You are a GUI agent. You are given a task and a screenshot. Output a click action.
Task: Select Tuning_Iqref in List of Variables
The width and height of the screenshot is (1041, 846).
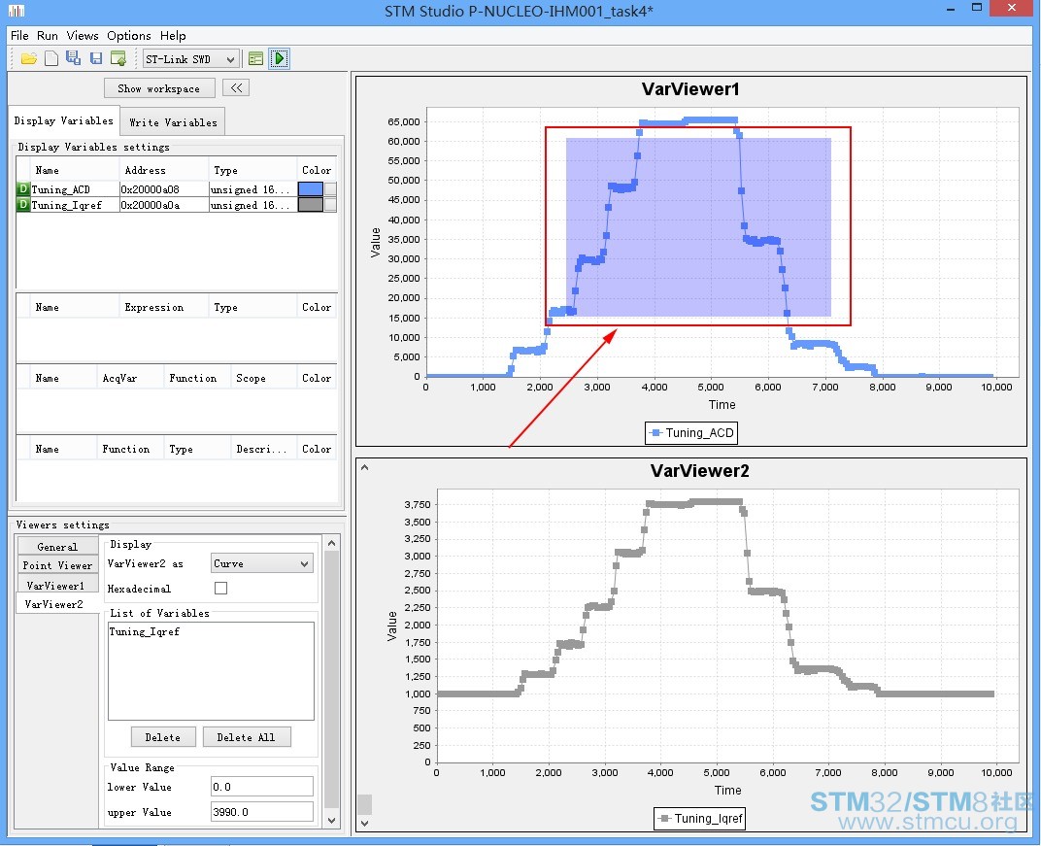[x=144, y=631]
